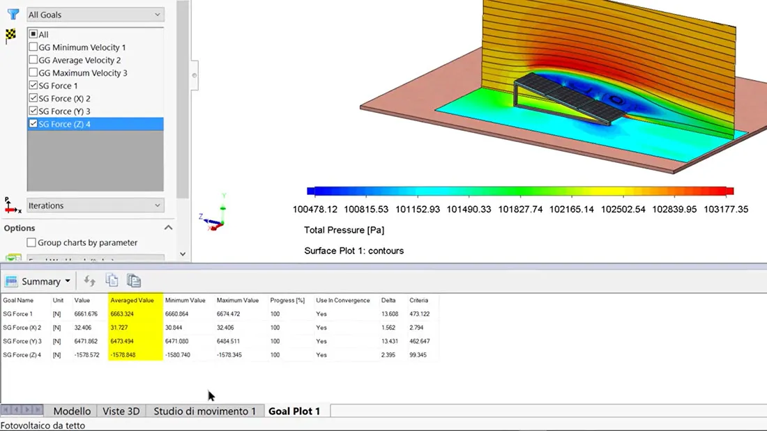Click the coordinate triad in the viewport

[x=214, y=212]
